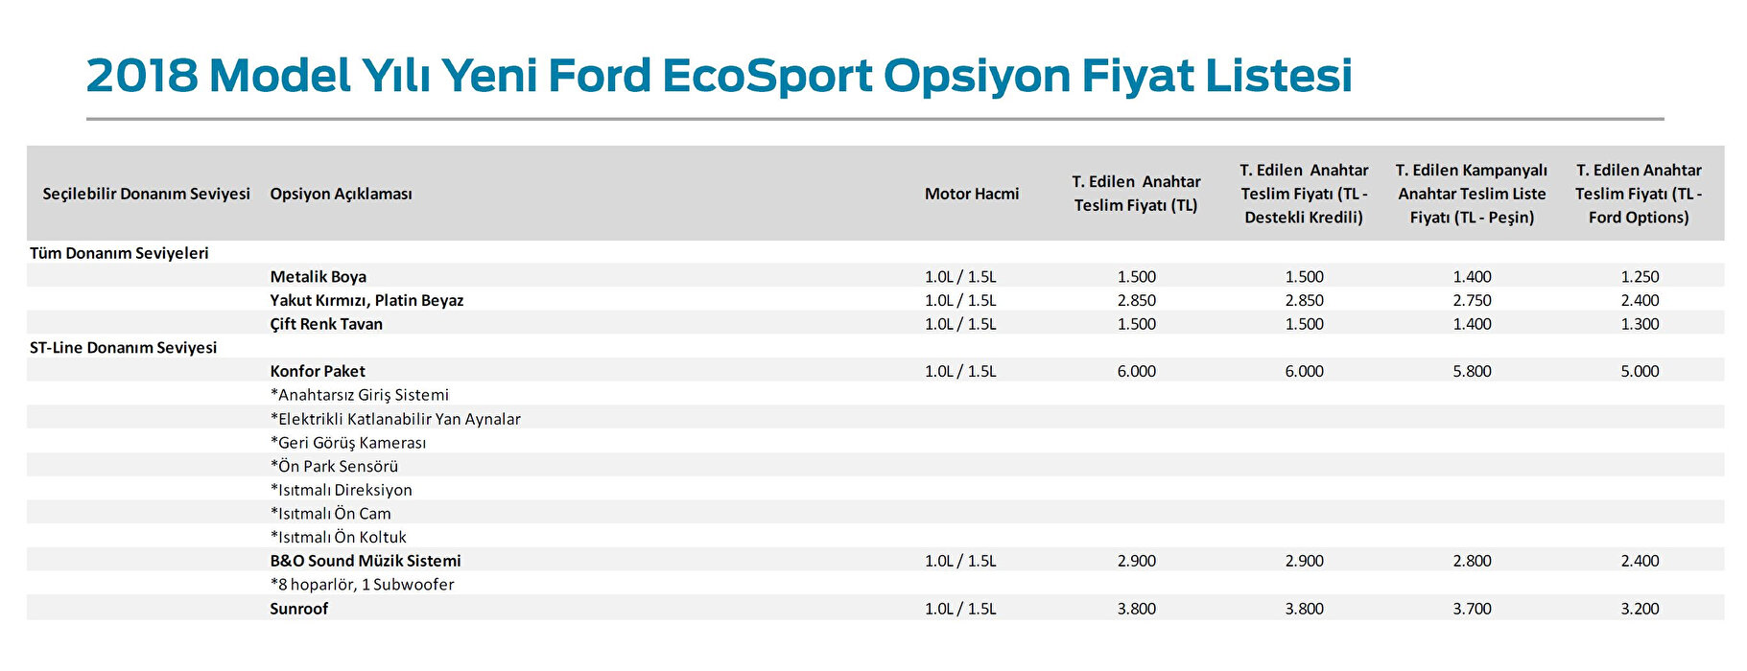Select the 5.800 price in Konfor Paket row
Screen dimensions: 1747x671
1472,371
